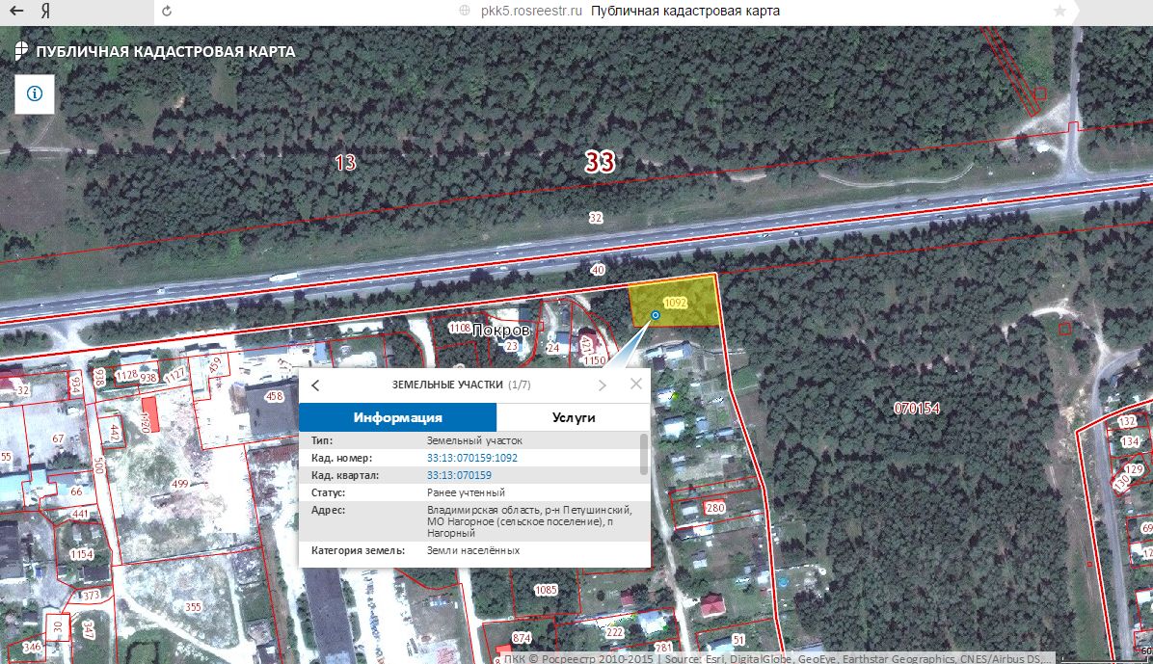This screenshot has height=664, width=1153.
Task: Click the Rosreestr logo in header
Action: tap(21, 51)
